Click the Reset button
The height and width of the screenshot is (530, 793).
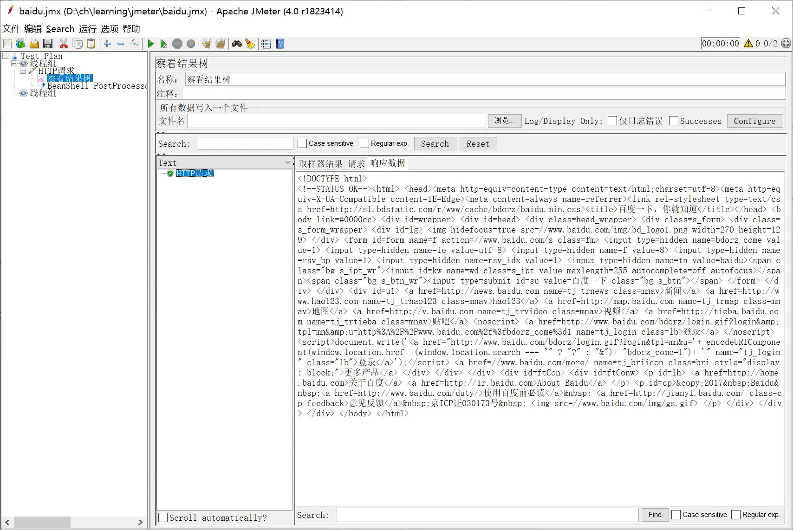pyautogui.click(x=478, y=143)
